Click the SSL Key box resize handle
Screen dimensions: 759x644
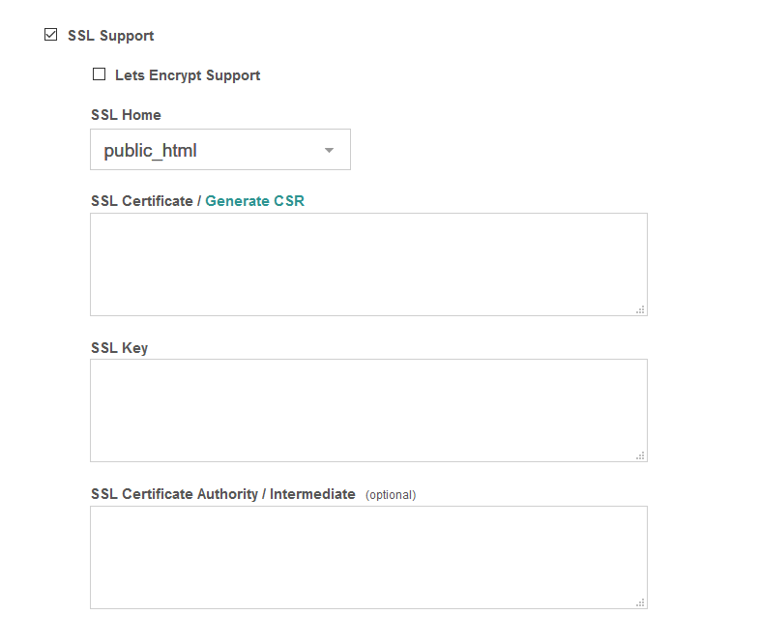pyautogui.click(x=640, y=455)
